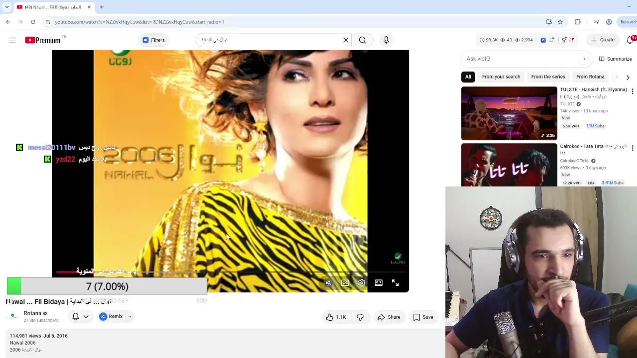Go to the Rotana channel name link

[x=32, y=313]
